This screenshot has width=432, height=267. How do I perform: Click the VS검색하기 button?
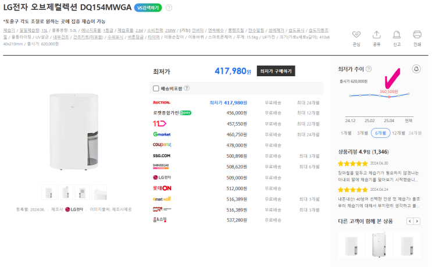point(148,8)
